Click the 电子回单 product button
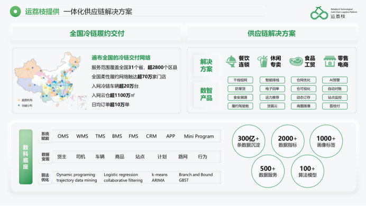This screenshot has height=206, width=366. pos(272,89)
